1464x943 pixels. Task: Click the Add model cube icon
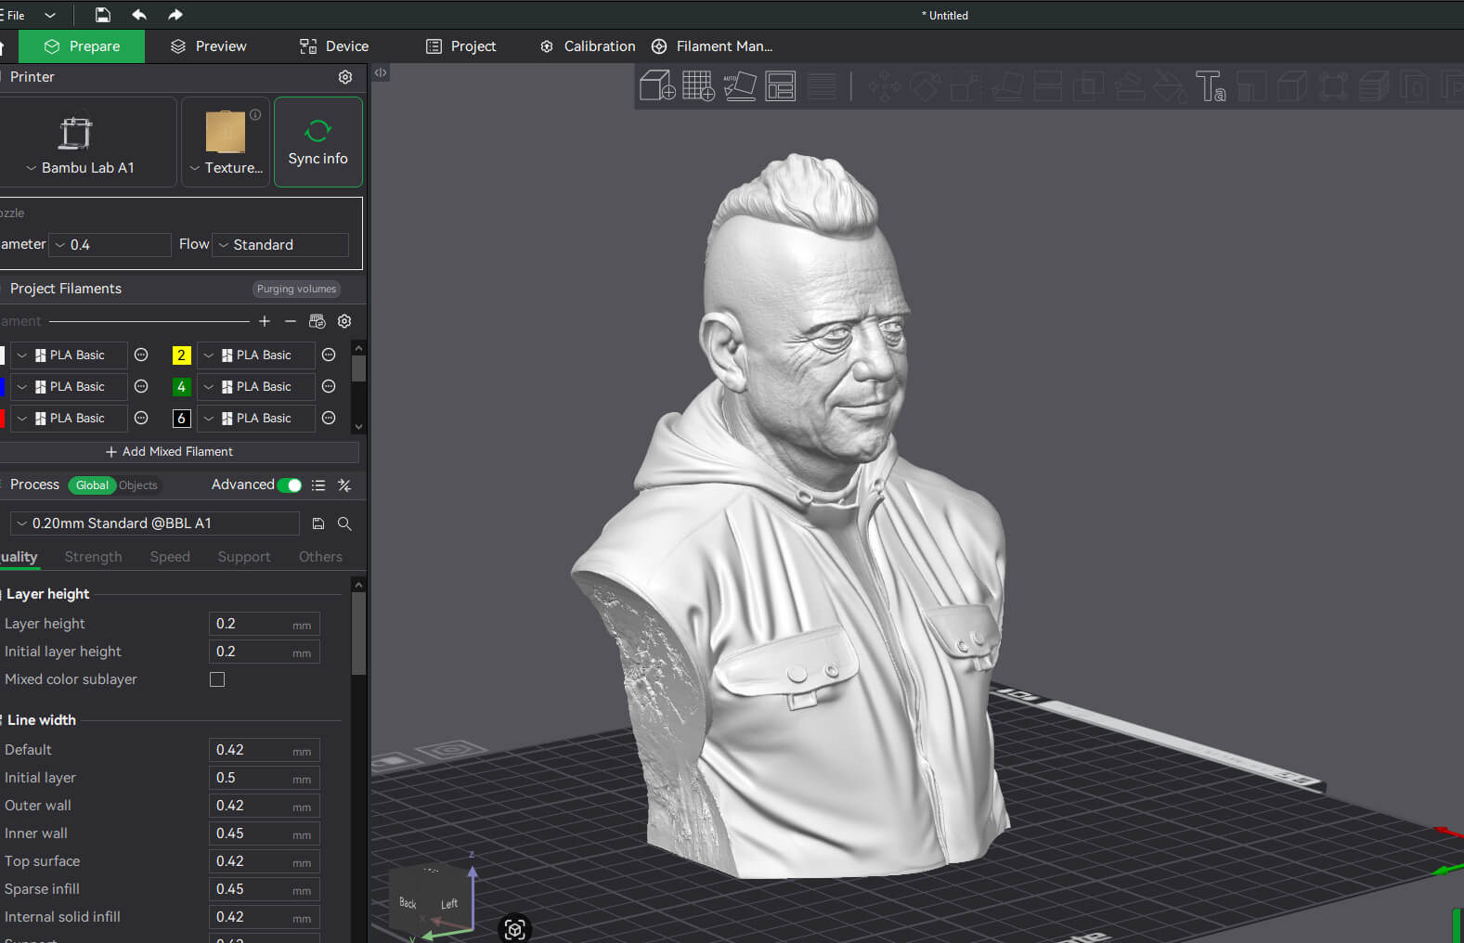click(x=657, y=85)
